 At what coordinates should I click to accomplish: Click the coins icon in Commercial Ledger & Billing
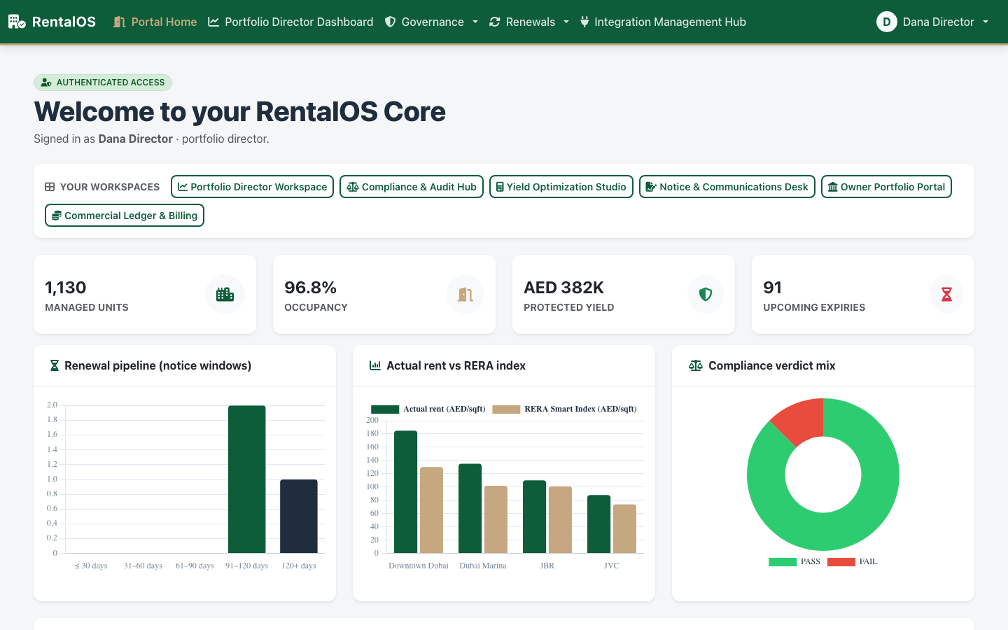click(x=57, y=216)
